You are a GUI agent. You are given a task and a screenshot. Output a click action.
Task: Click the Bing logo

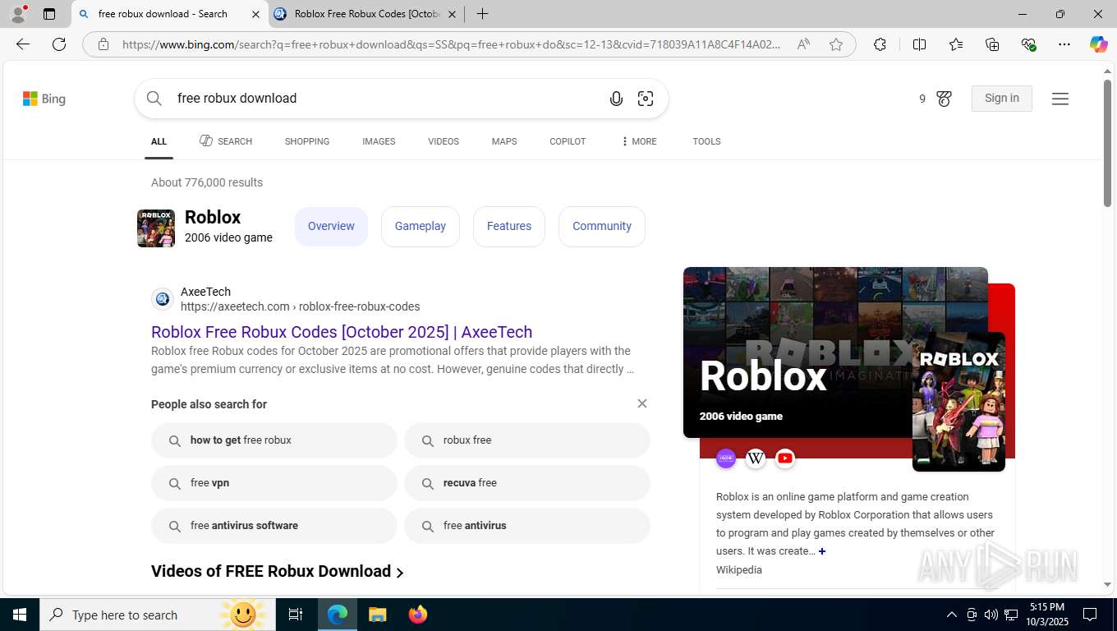44,99
